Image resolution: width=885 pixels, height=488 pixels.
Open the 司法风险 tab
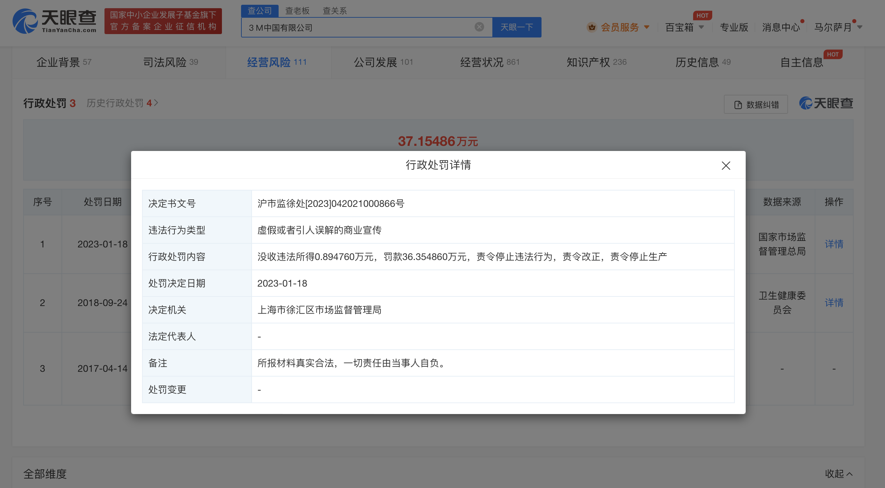click(170, 62)
